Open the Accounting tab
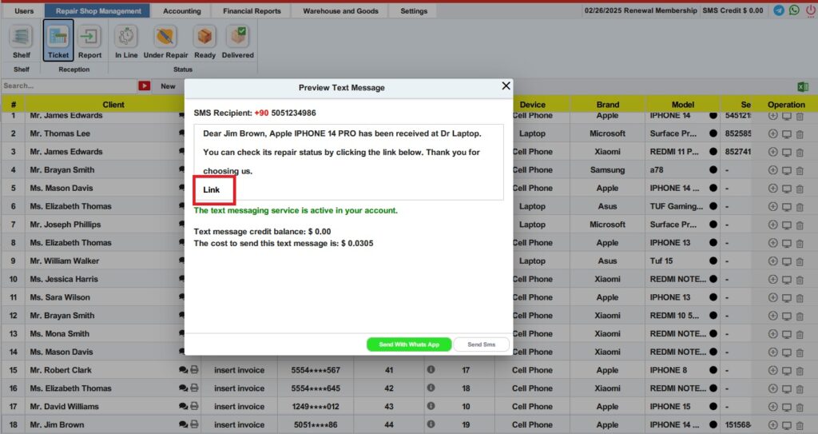Image resolution: width=818 pixels, height=434 pixels. point(181,11)
